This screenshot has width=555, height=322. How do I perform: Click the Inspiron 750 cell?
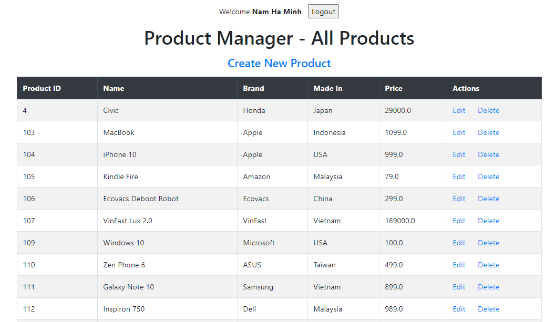[167, 309]
